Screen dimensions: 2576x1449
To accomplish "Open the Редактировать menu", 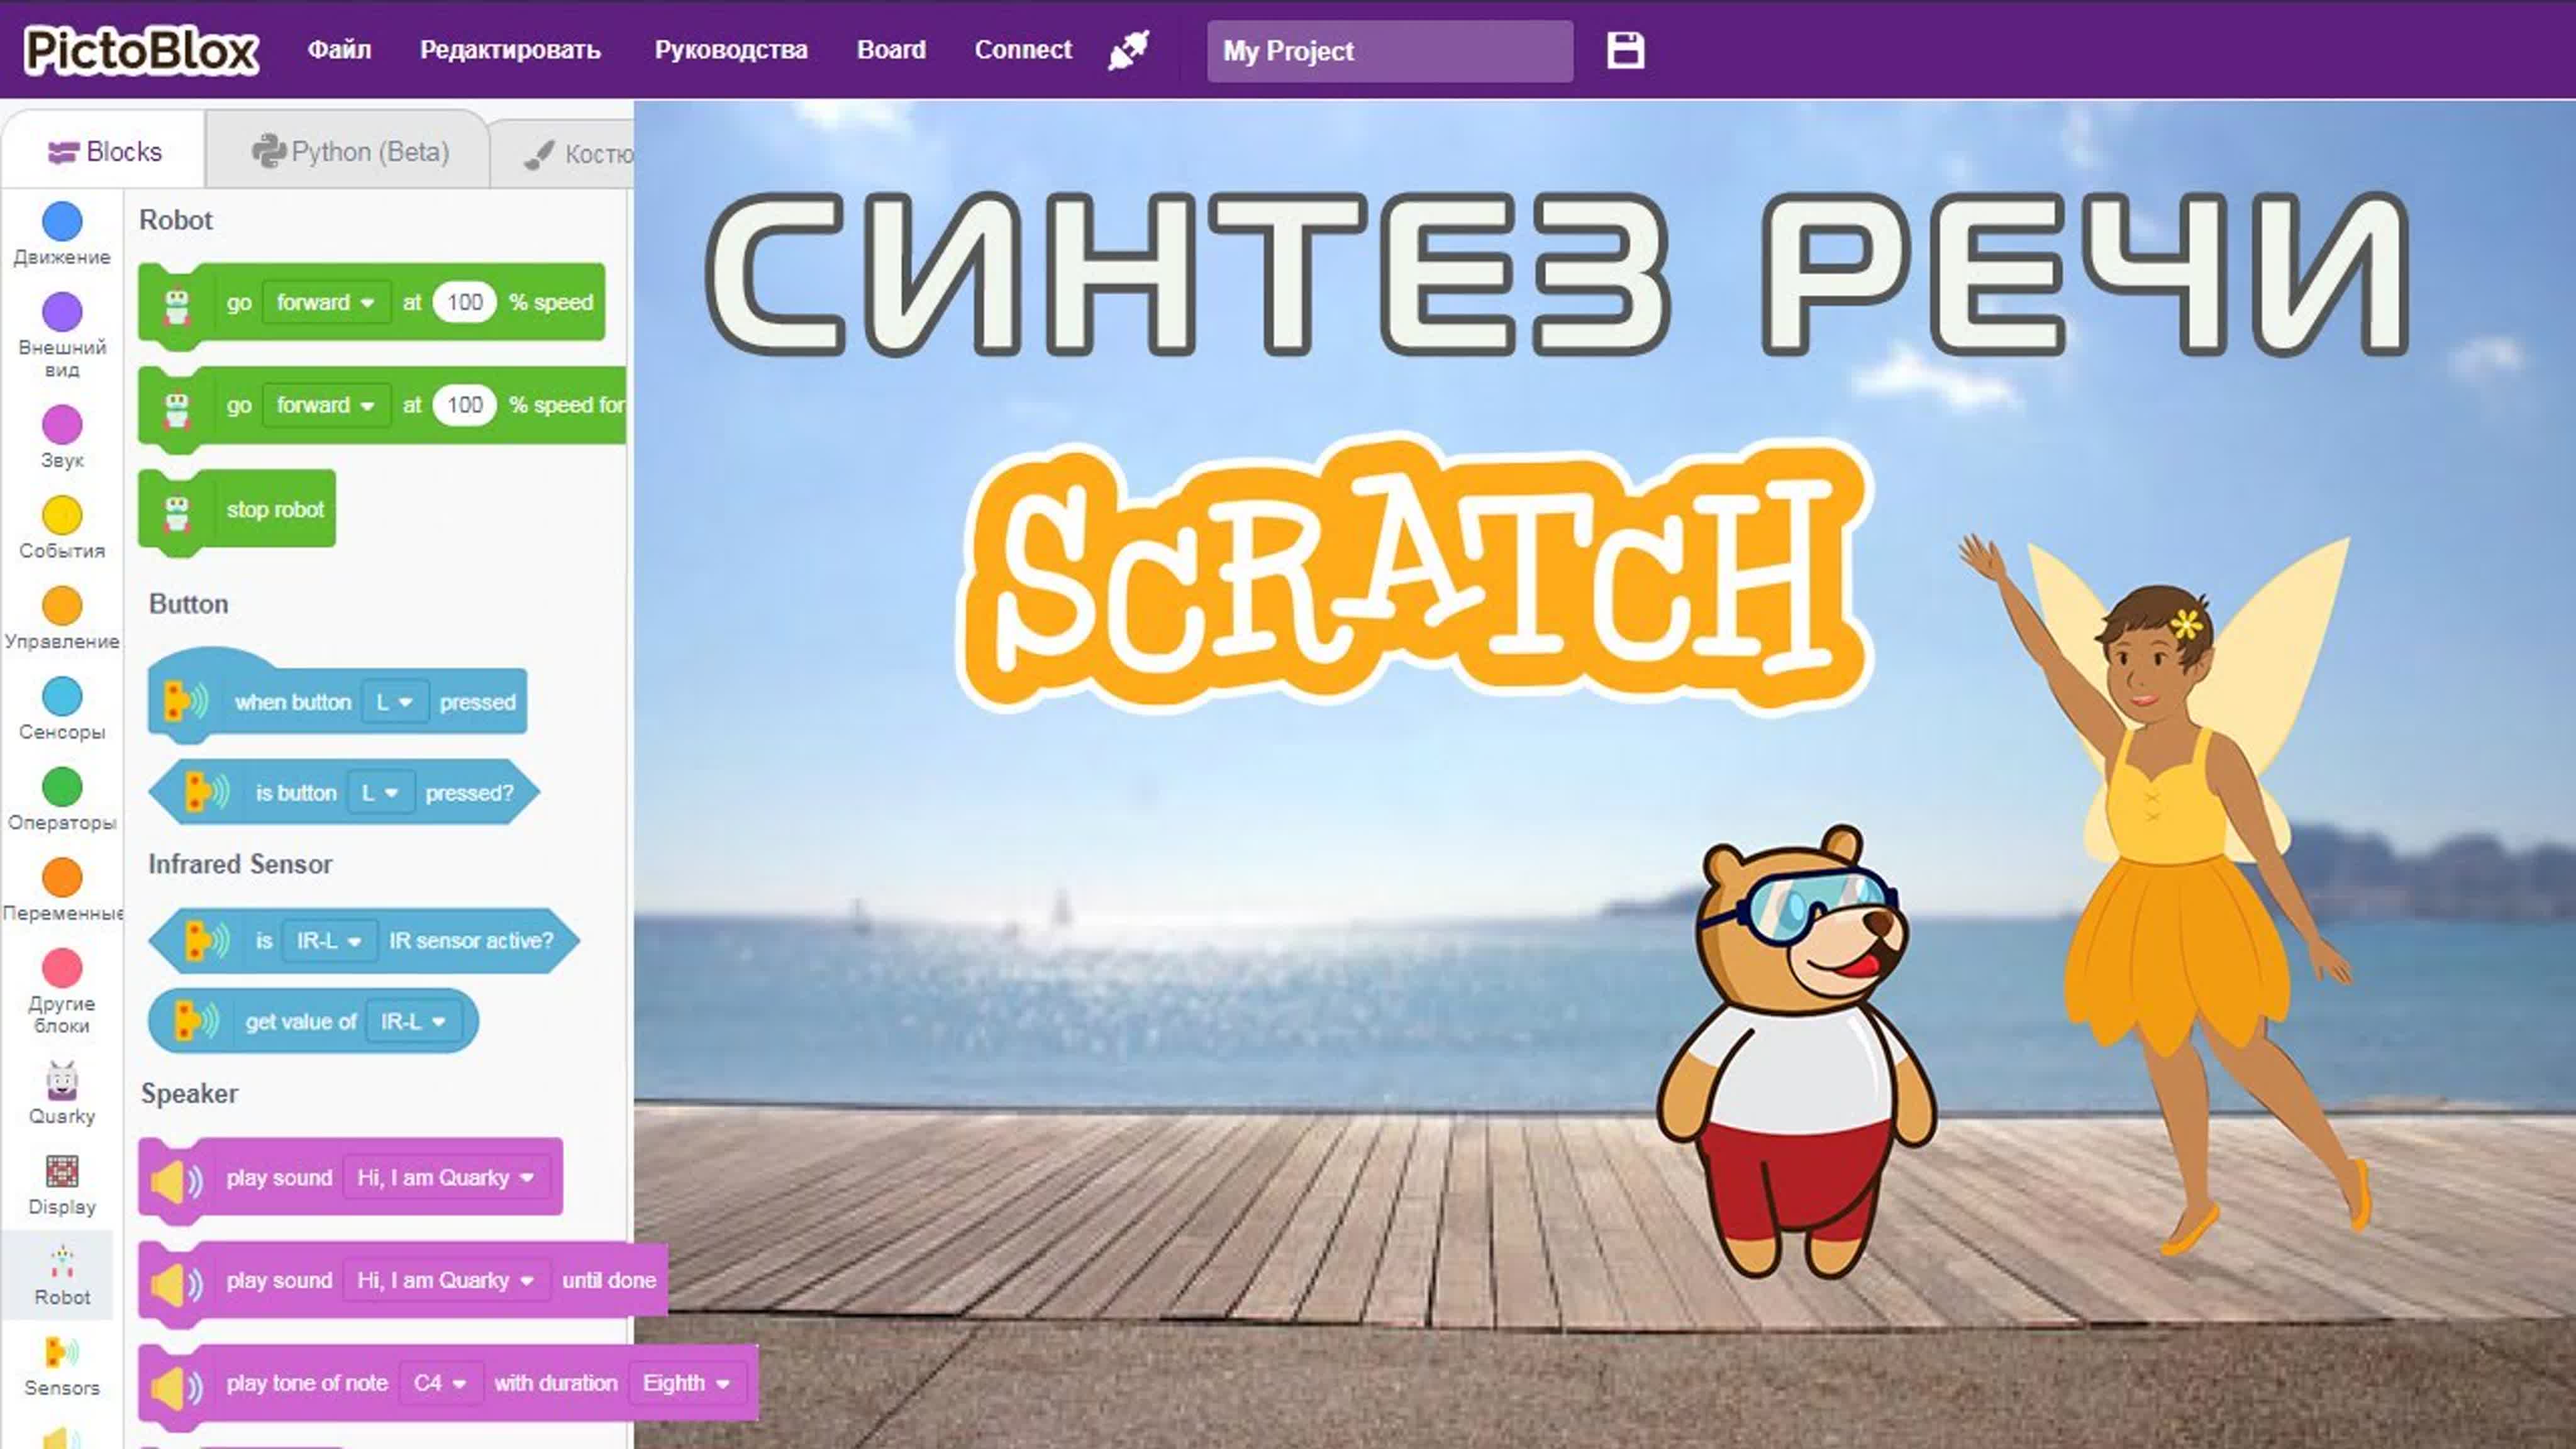I will tap(510, 50).
